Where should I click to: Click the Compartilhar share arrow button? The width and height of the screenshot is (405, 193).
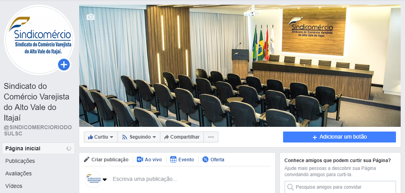pos(182,137)
